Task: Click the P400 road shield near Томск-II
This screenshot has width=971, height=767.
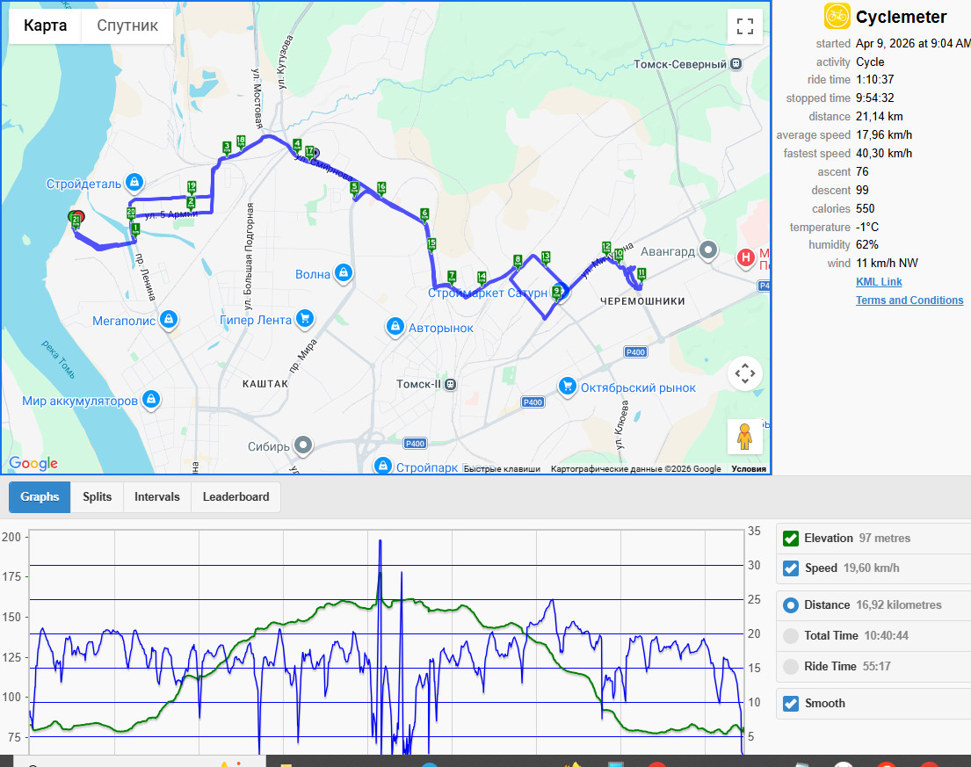Action: [x=415, y=443]
